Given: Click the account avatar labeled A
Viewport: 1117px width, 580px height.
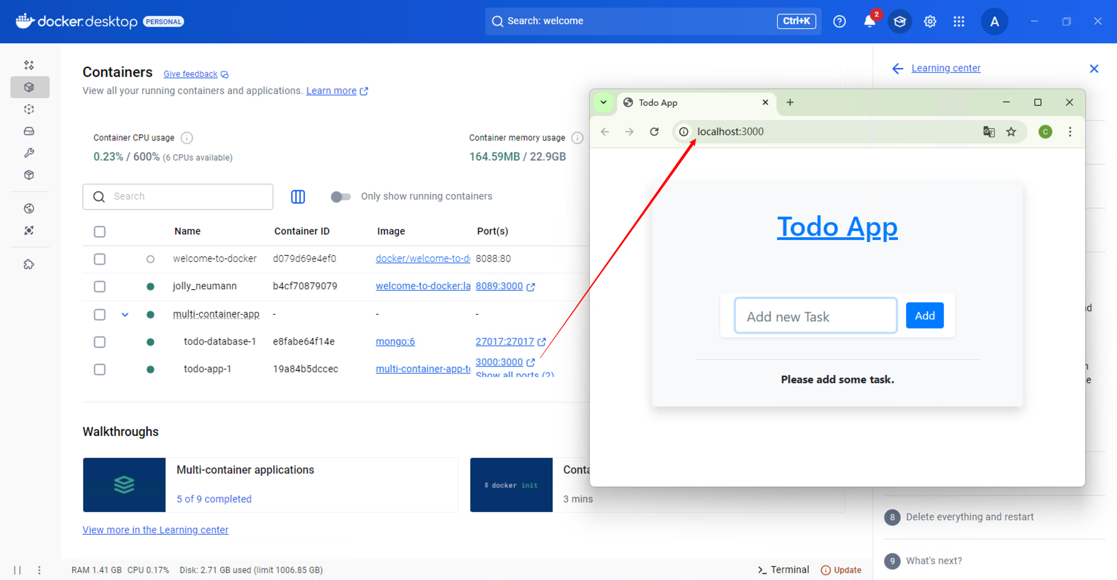Looking at the screenshot, I should [x=994, y=21].
